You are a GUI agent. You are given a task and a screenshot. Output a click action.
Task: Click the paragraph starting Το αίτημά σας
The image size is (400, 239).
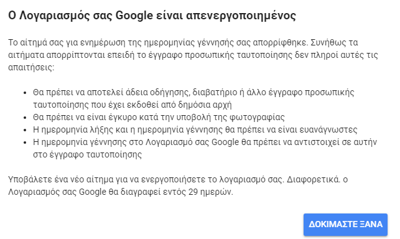[193, 55]
